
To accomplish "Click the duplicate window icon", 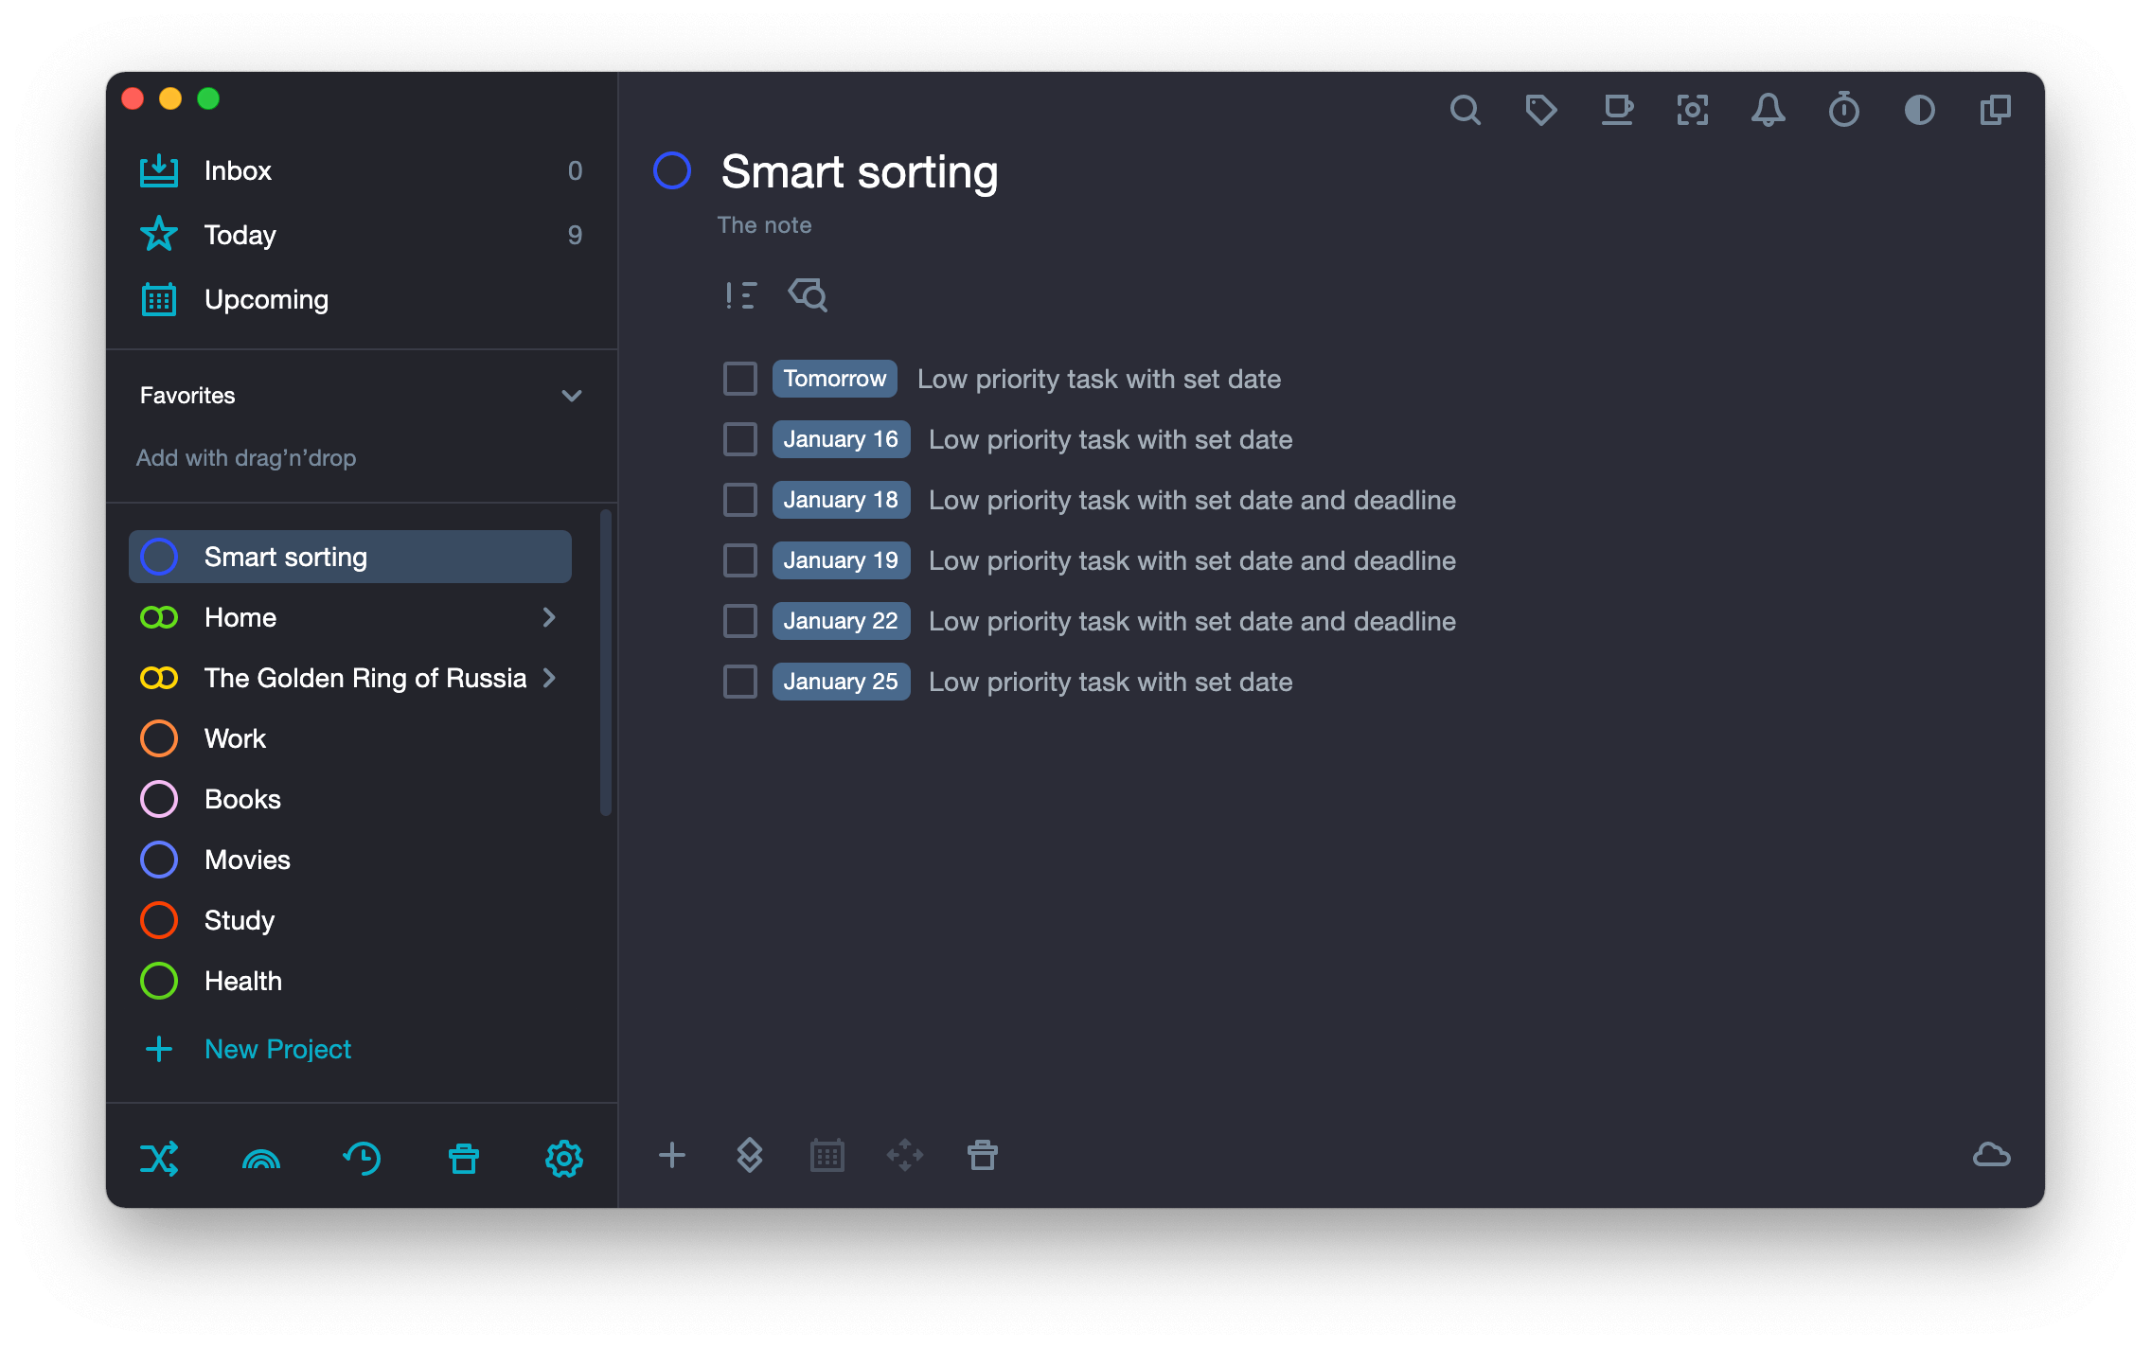I will pyautogui.click(x=1995, y=111).
